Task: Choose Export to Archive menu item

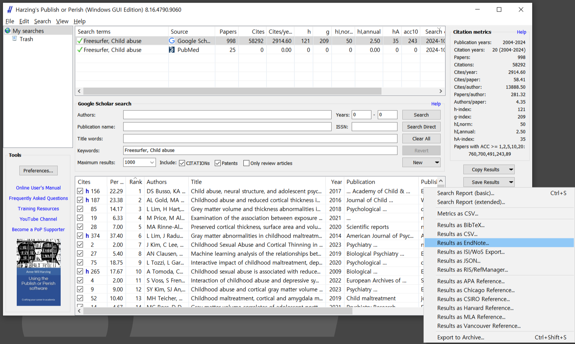Action: [499, 337]
